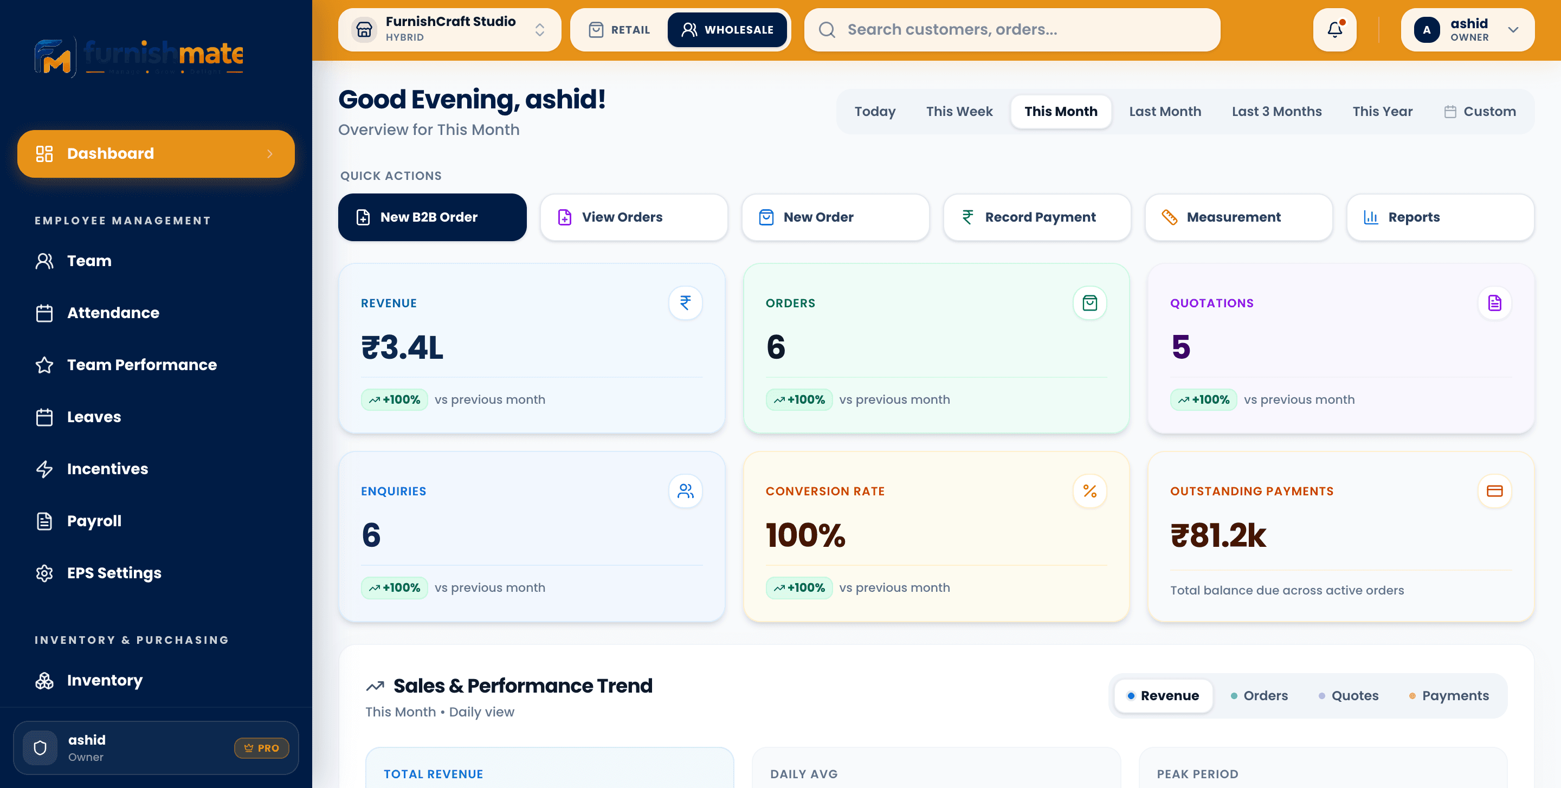Screen dimensions: 1561x788
Task: Click the rupee icon on Revenue card
Action: pos(685,303)
